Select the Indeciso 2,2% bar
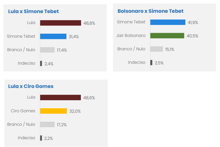This screenshot has height=147, width=220. click(41, 138)
